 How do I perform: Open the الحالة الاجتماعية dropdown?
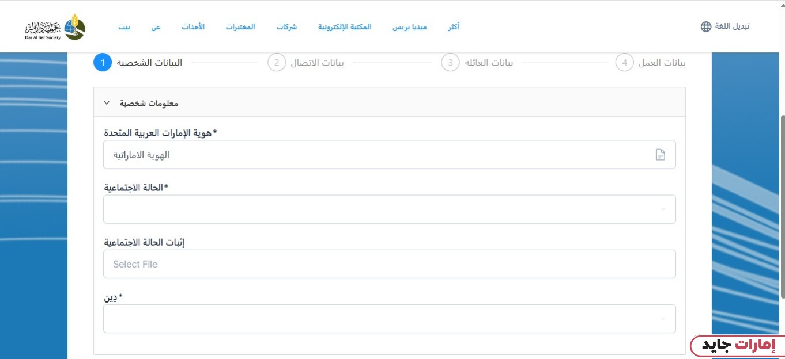pos(389,209)
